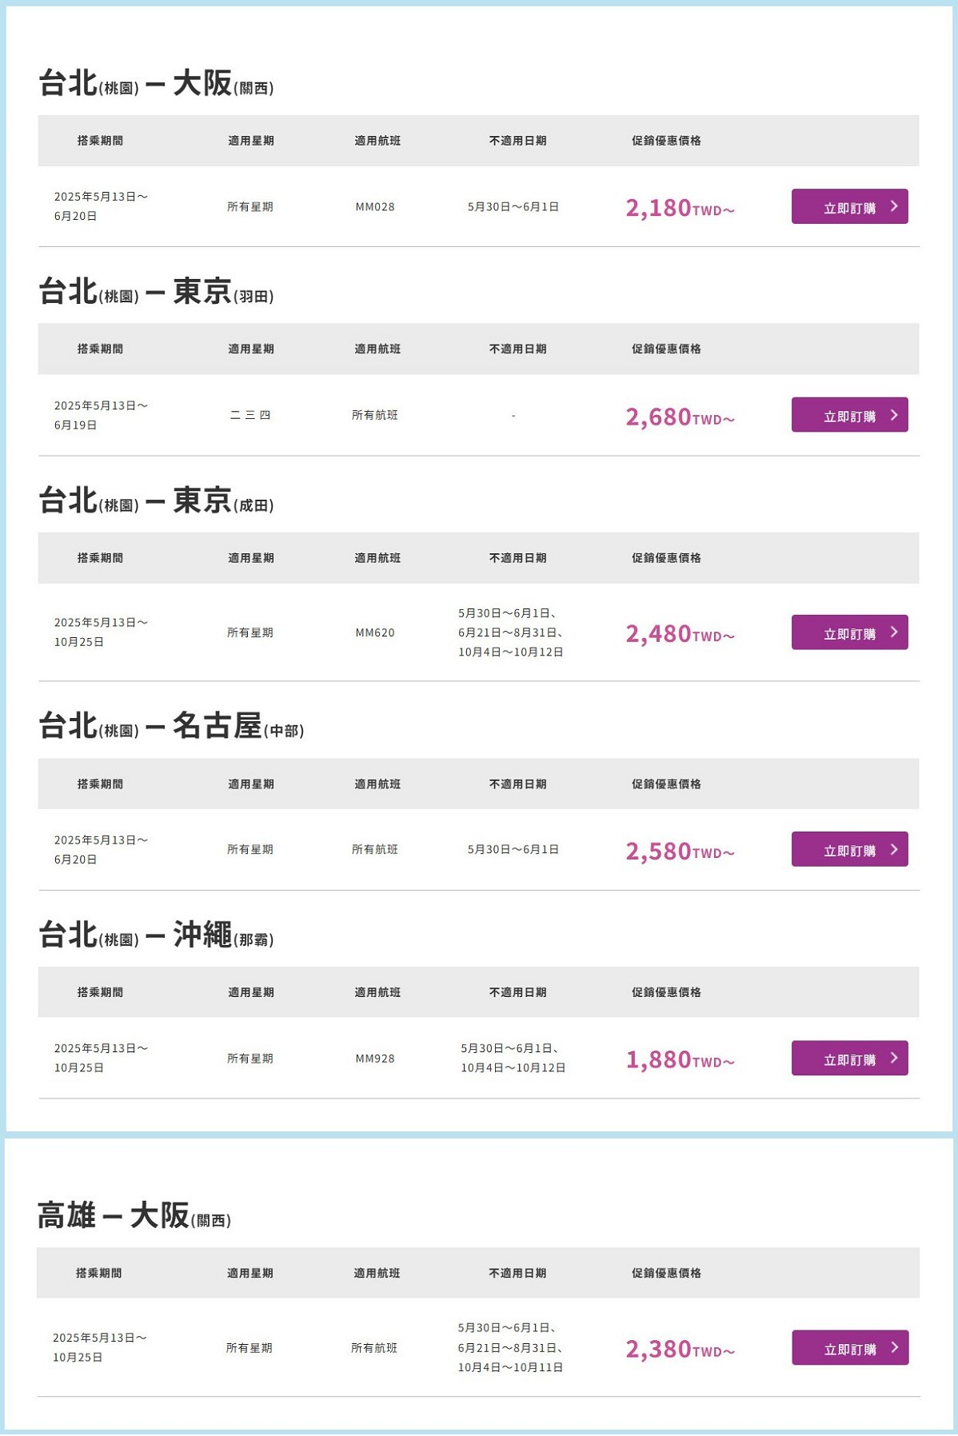The image size is (958, 1436).
Task: Click 促銷優惠價格 header in the Taipei–Osaka table
Action: click(666, 141)
